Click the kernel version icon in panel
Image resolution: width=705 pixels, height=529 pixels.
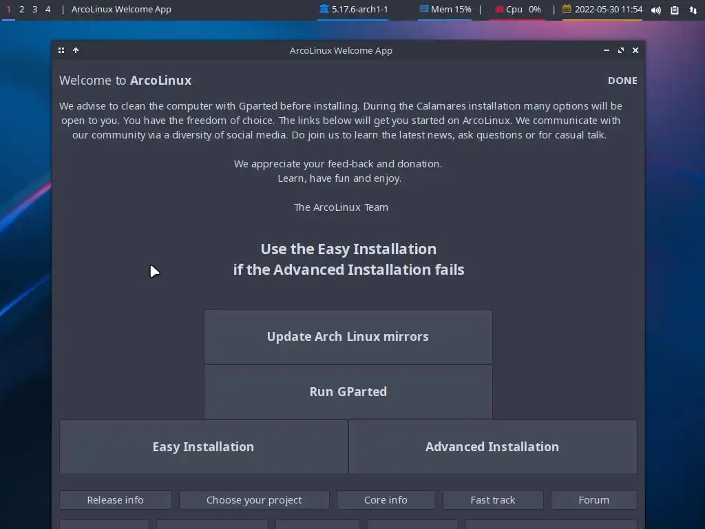click(x=324, y=9)
